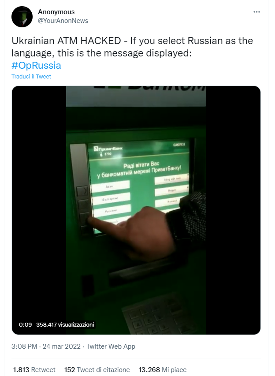Open the 3:08 PM 24 mar 2022 timestamp
Screen dimensions: 275x376
click(46, 346)
